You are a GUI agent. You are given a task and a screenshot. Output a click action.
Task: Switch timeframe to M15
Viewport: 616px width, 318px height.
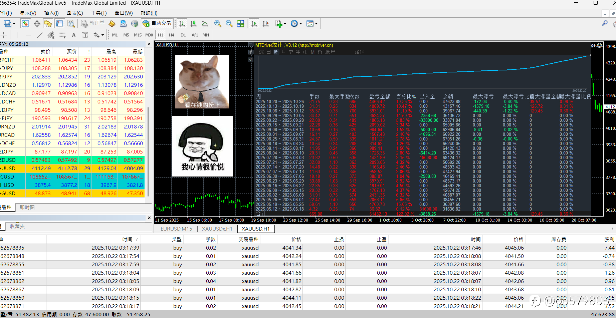pyautogui.click(x=138, y=35)
